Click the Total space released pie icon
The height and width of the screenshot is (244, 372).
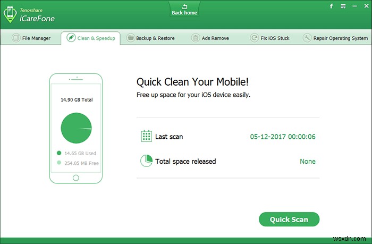[x=146, y=161]
